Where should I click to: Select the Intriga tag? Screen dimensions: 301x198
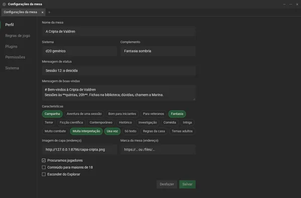point(187,122)
